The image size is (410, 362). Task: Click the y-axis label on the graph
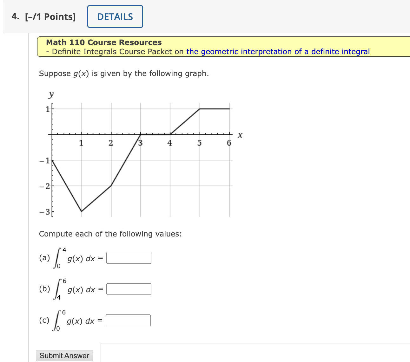pyautogui.click(x=51, y=94)
